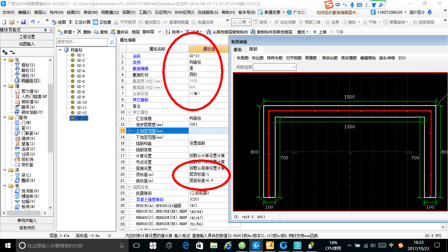Select GZ-12 in component list
This screenshot has width=448, height=252.
pos(82,113)
